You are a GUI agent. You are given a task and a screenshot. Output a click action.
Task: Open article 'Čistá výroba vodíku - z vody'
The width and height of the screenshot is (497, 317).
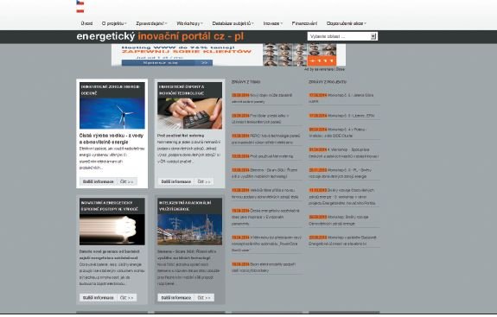[112, 139]
